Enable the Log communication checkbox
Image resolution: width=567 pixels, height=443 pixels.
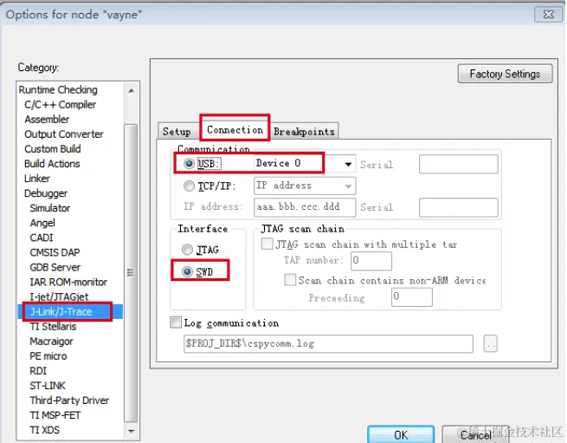click(176, 322)
